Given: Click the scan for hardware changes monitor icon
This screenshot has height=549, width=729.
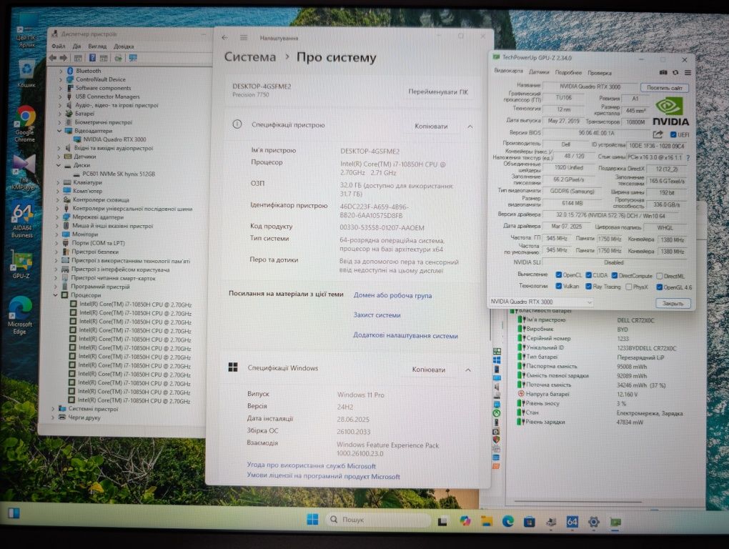Looking at the screenshot, I should point(133,58).
